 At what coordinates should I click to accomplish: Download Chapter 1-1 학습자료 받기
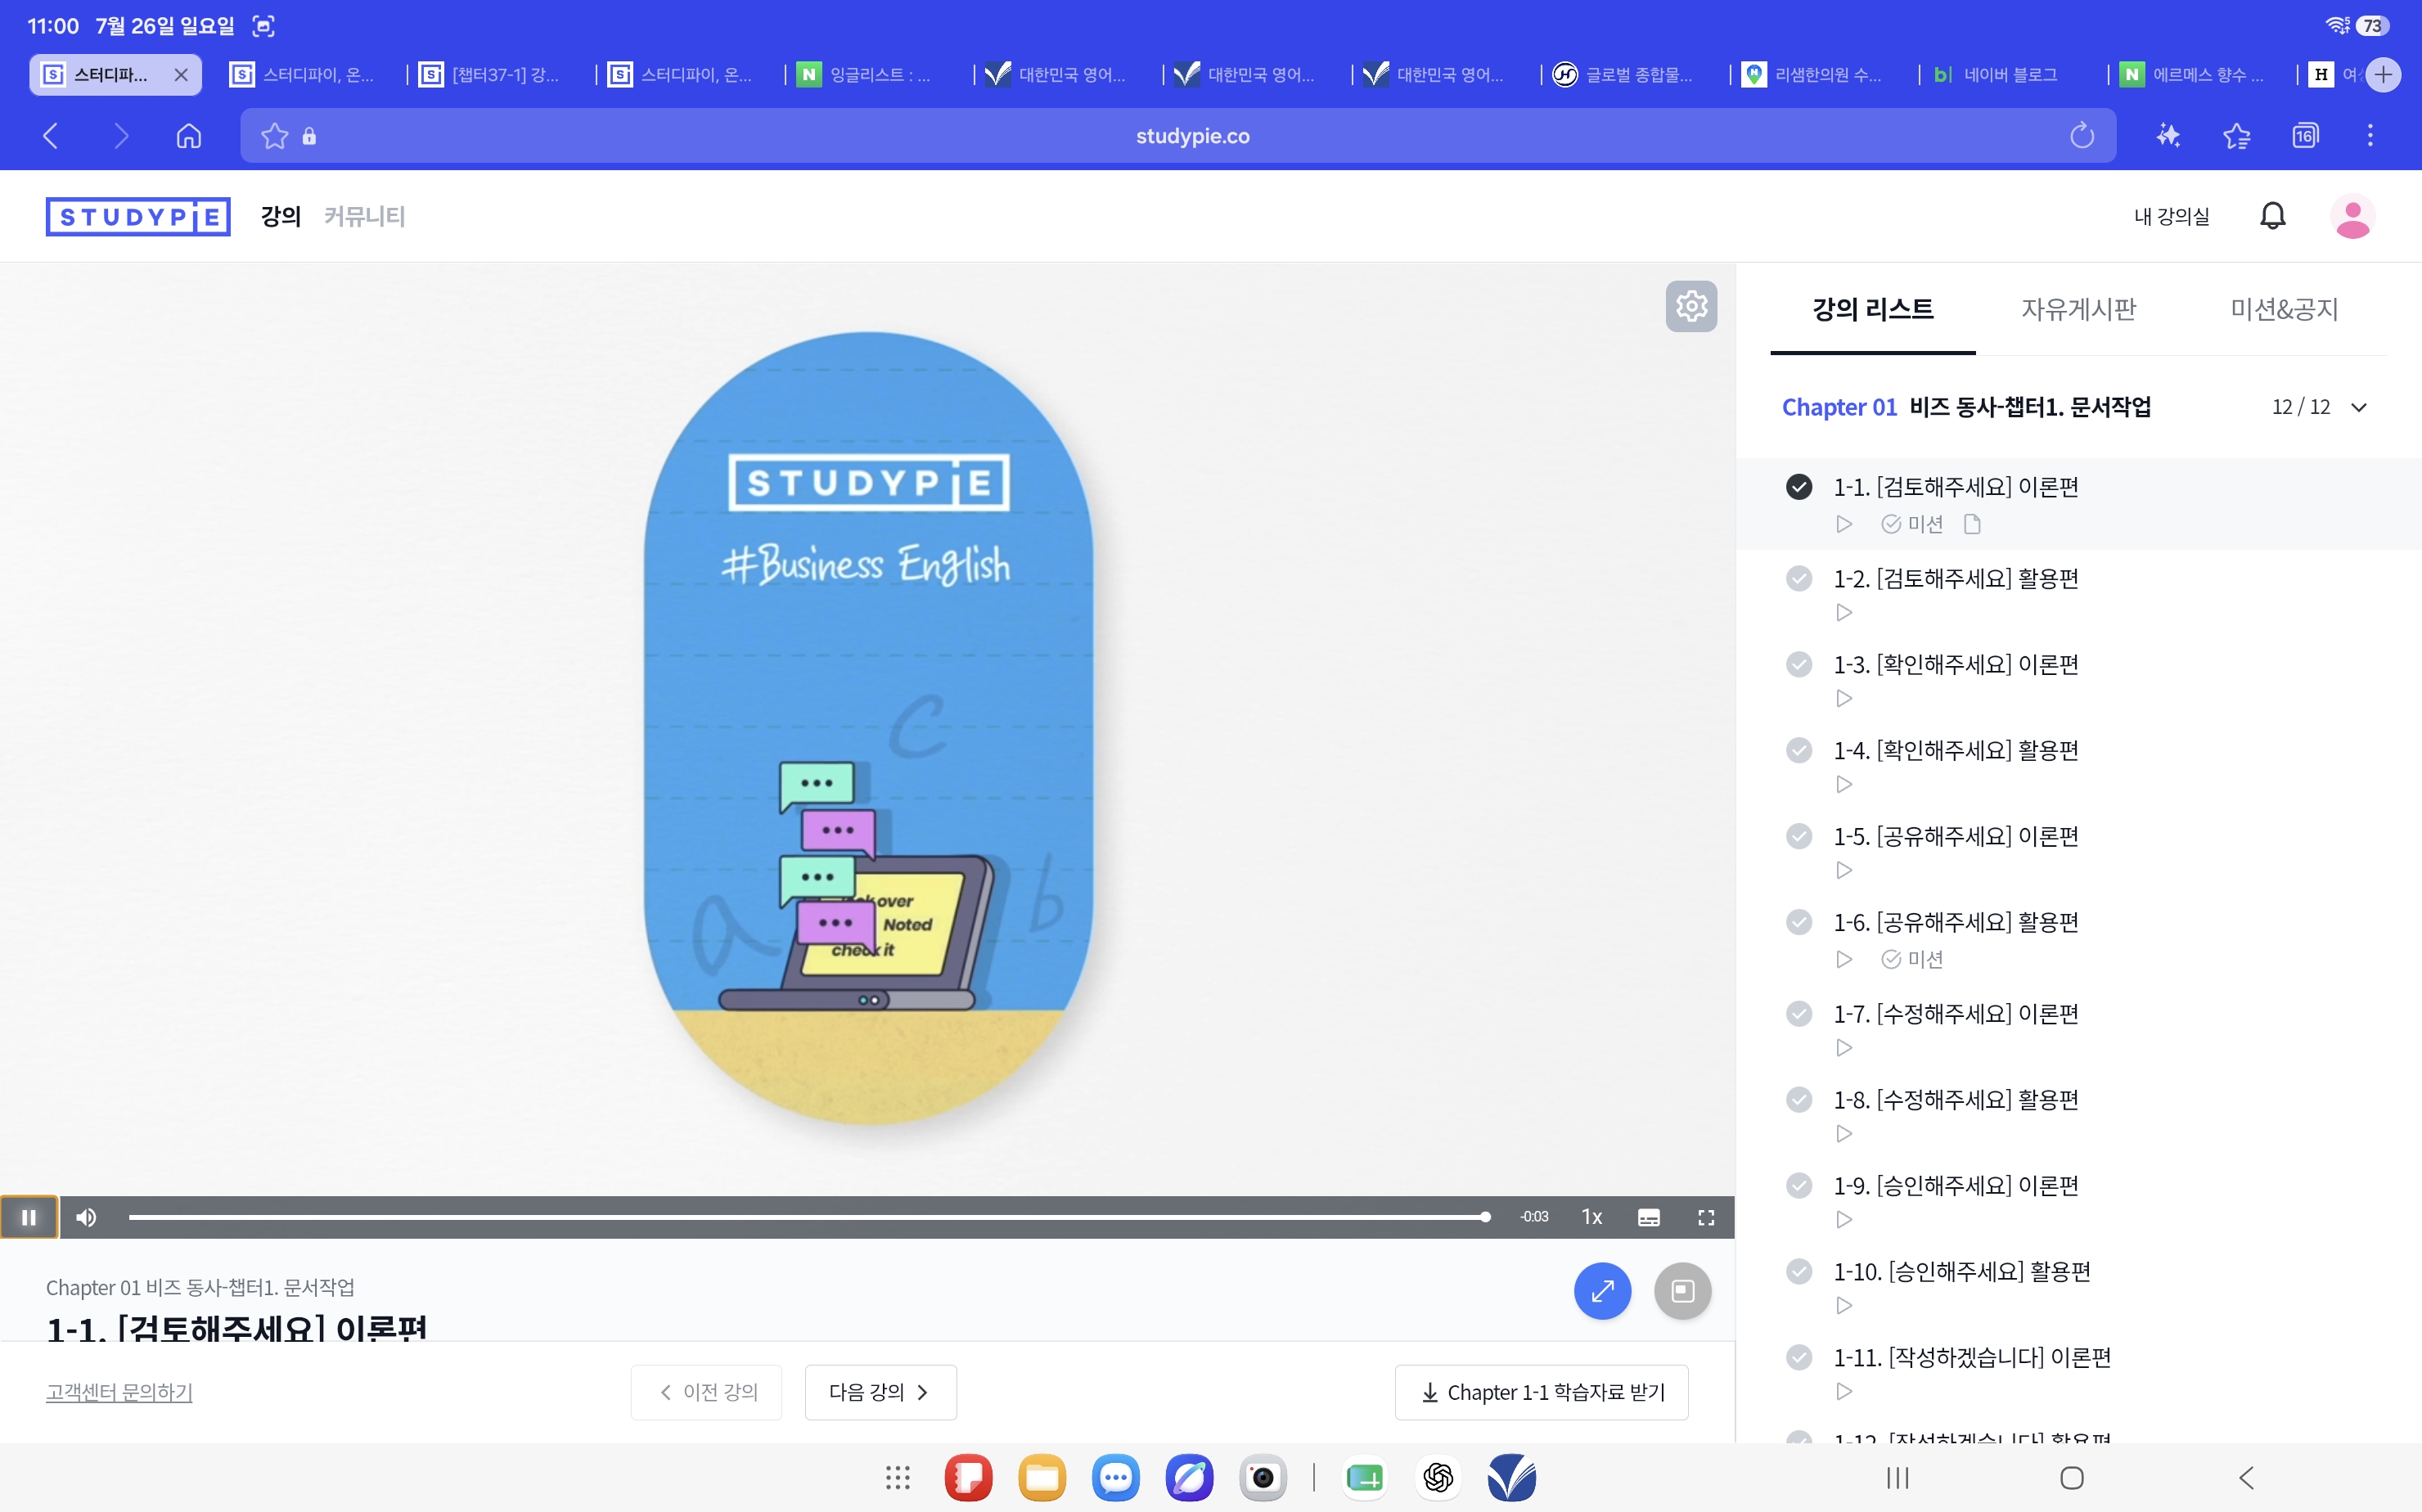click(1541, 1392)
